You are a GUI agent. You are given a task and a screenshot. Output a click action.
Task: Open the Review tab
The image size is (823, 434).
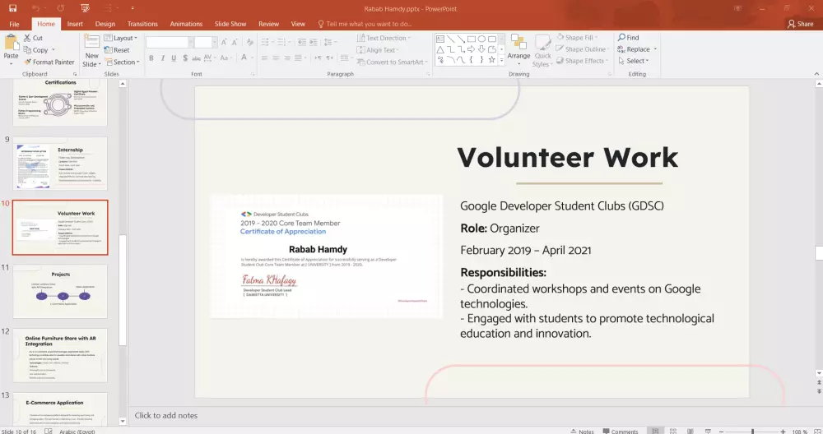coord(268,24)
